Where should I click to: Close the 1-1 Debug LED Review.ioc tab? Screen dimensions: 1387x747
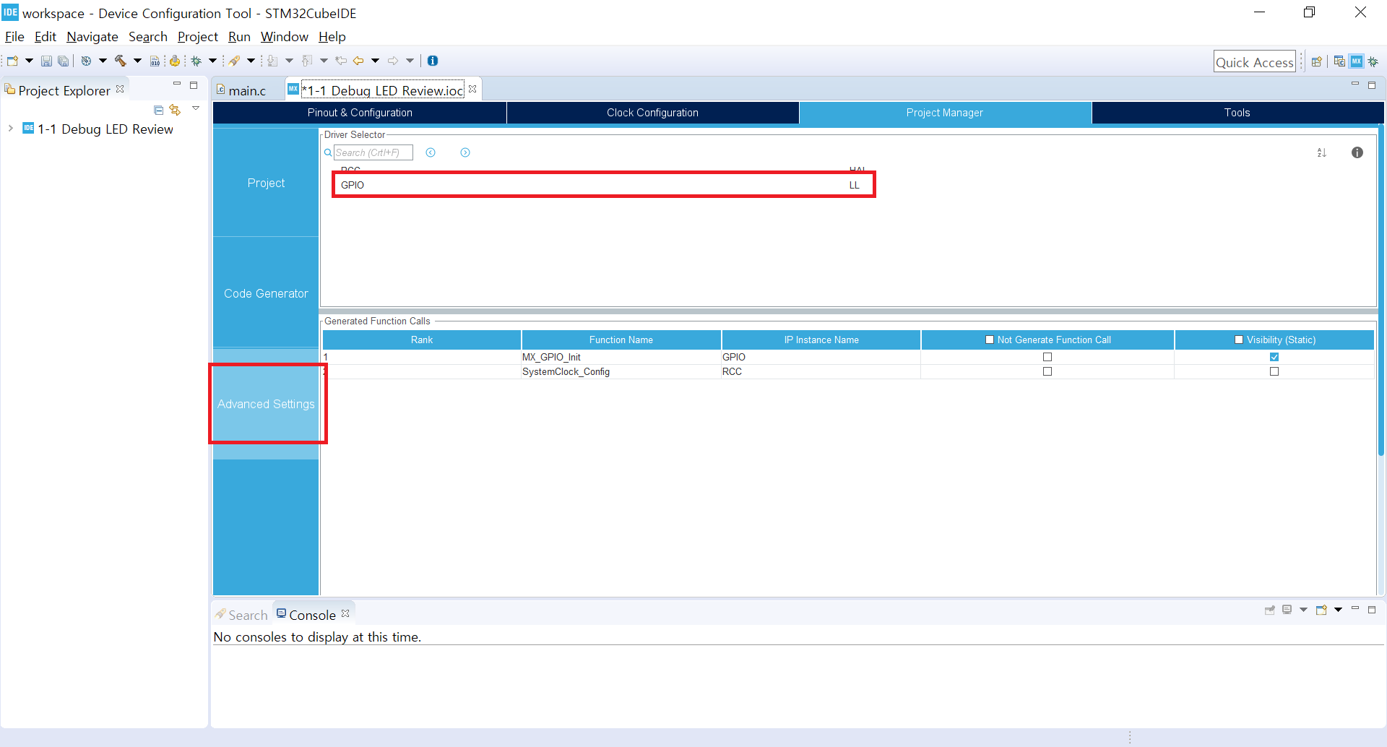pyautogui.click(x=472, y=89)
